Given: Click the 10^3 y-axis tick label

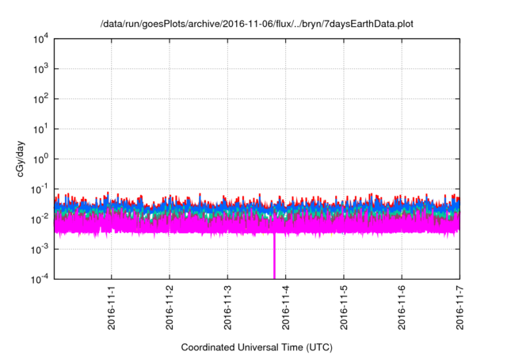Looking at the screenshot, I should coord(40,70).
